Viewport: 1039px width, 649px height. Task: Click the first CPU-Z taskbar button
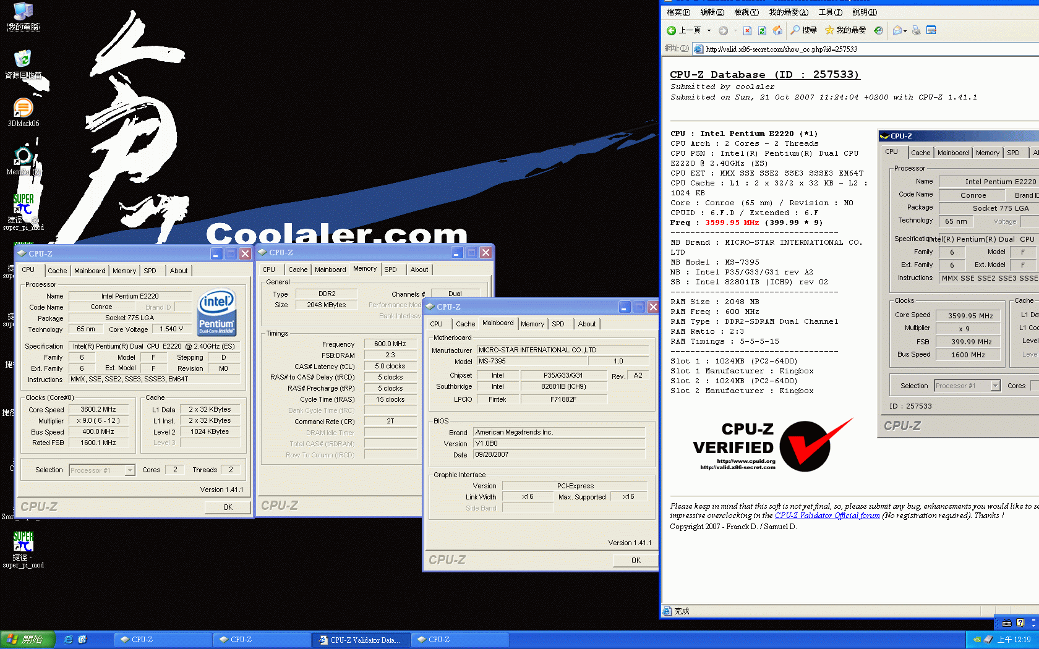pyautogui.click(x=163, y=640)
